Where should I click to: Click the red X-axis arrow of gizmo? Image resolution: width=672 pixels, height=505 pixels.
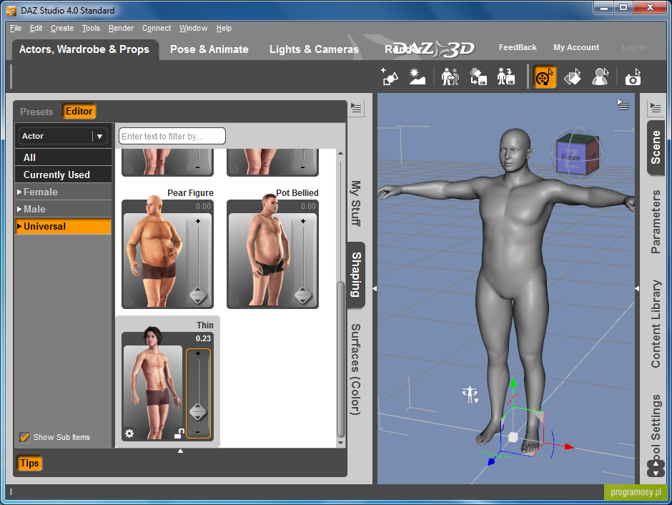point(569,446)
